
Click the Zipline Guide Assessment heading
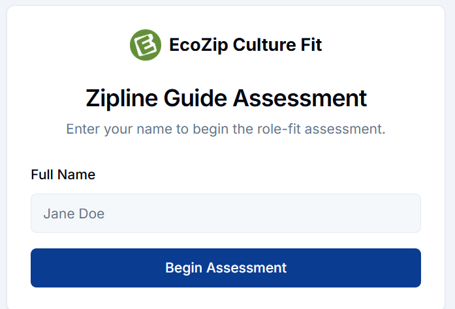click(x=226, y=98)
